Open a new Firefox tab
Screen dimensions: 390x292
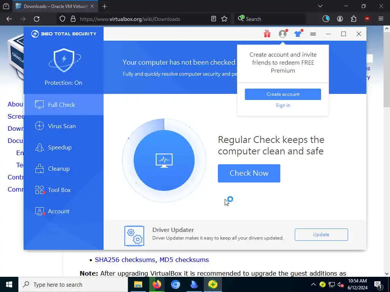[104, 6]
